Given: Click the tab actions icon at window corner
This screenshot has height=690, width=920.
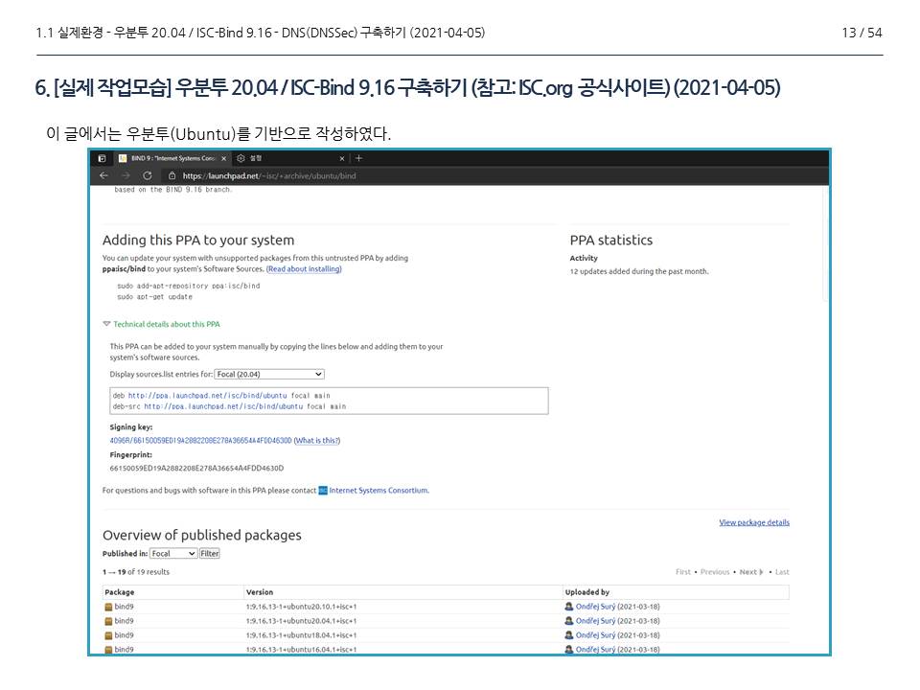Looking at the screenshot, I should coord(102,158).
